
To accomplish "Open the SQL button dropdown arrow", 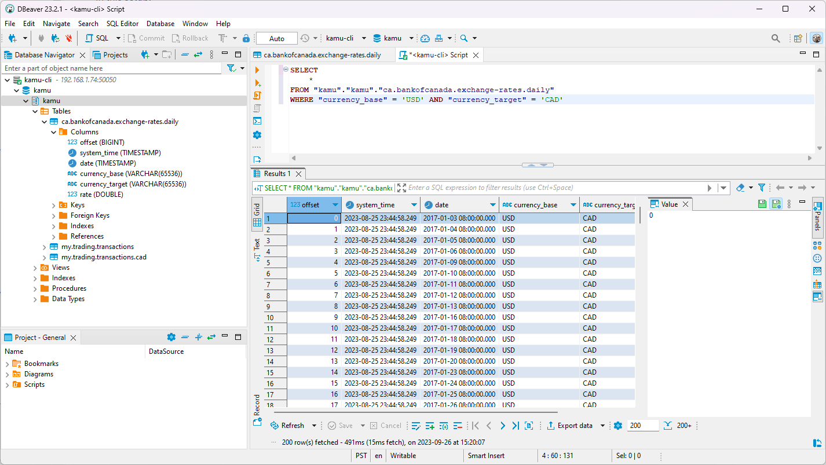I will [118, 38].
